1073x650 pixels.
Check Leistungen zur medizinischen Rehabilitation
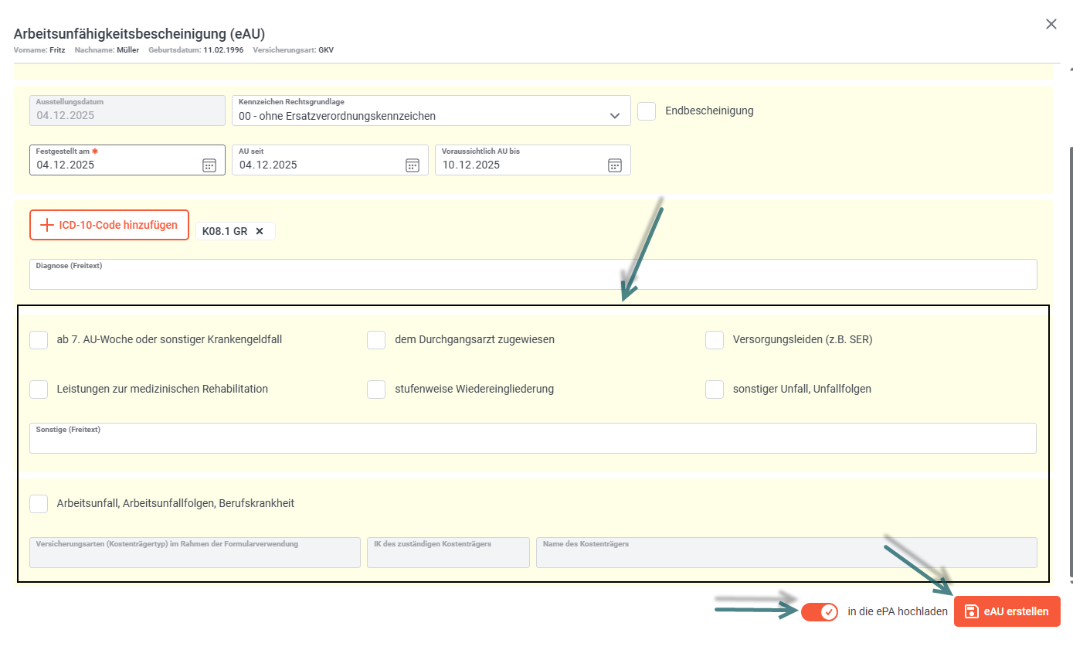pos(39,389)
